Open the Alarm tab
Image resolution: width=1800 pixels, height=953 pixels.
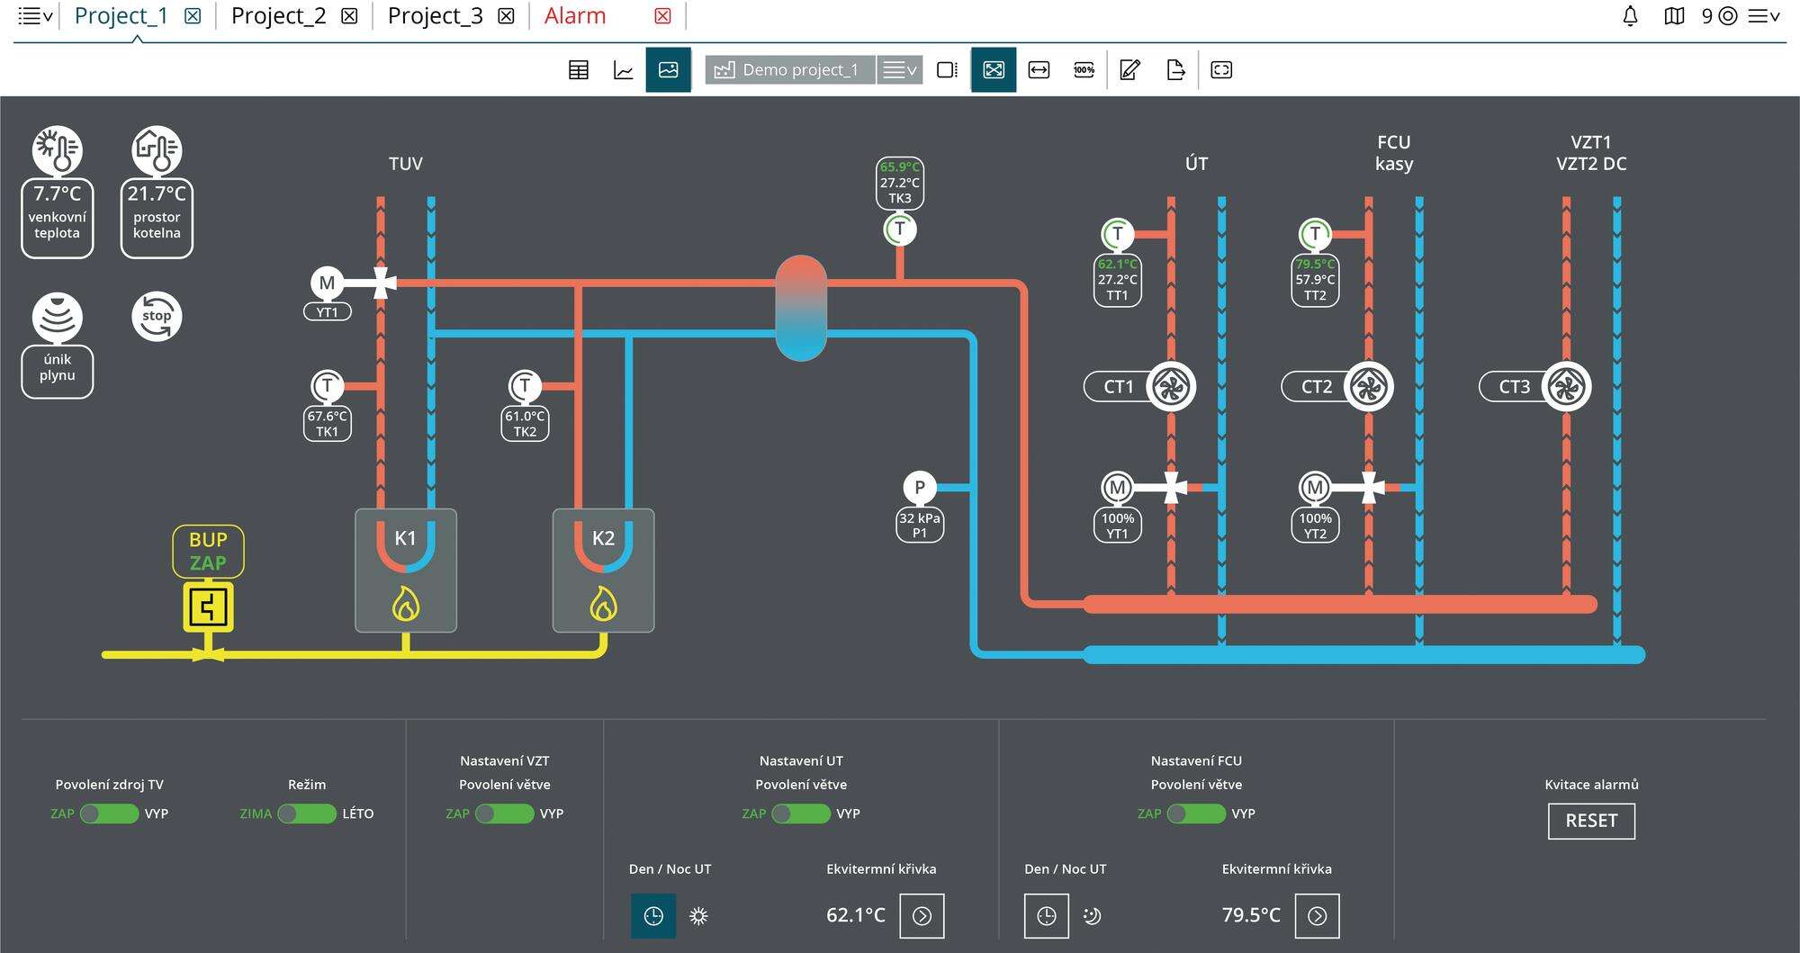pyautogui.click(x=575, y=16)
